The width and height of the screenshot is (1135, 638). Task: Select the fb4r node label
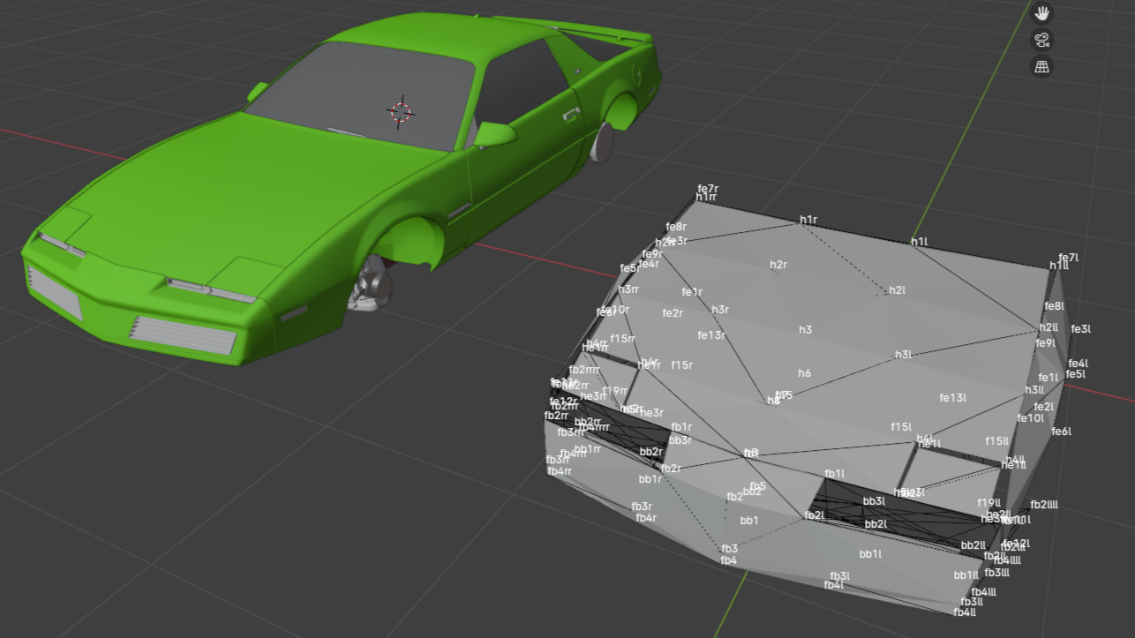coord(646,518)
